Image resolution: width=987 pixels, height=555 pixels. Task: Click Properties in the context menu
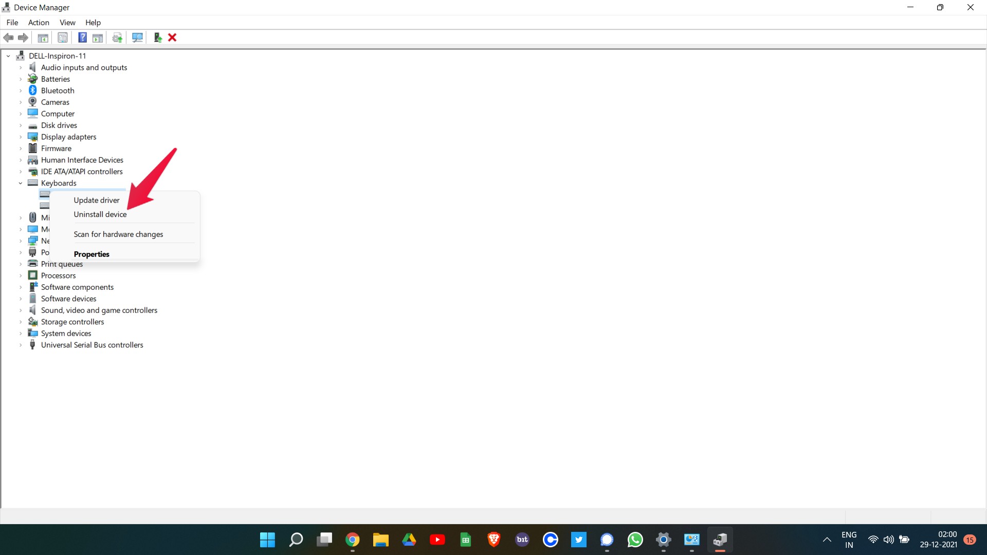tap(91, 253)
